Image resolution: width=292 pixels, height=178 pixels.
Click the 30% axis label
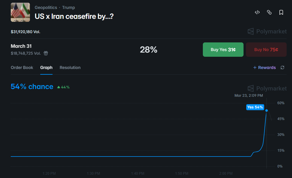click(281, 134)
